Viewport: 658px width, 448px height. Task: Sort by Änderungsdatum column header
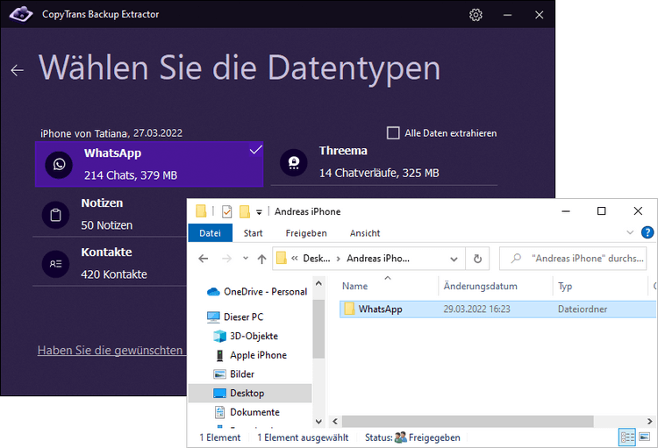[481, 286]
